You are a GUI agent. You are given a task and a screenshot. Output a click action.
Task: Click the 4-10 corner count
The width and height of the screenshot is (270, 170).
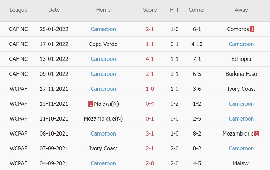click(x=197, y=44)
